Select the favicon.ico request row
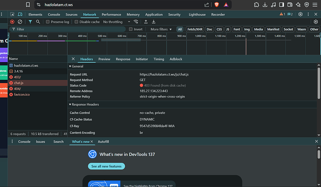The height and width of the screenshot is (187, 321). click(38, 95)
